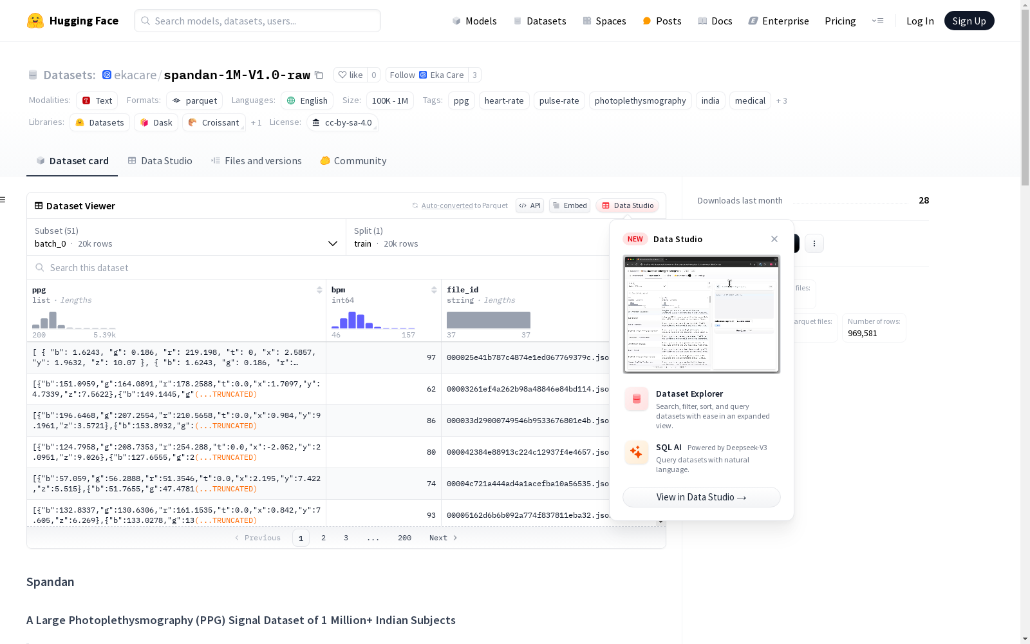This screenshot has height=644, width=1030.
Task: Click the ppg tag
Action: (462, 100)
